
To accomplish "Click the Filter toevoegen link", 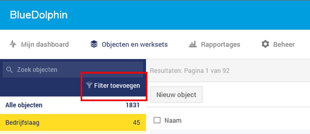I will 113,85.
